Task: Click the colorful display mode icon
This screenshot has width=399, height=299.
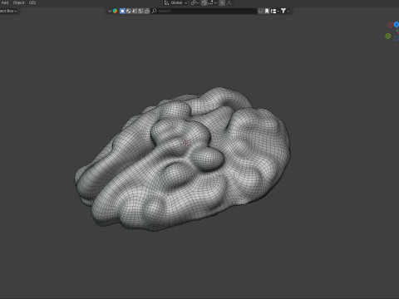Action: click(115, 11)
